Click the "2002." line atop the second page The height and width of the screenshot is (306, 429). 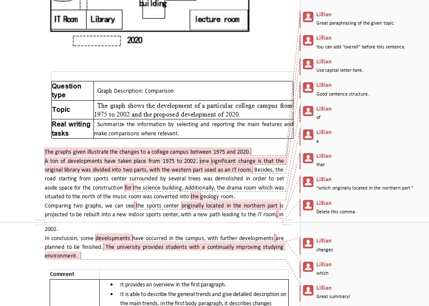[51, 229]
